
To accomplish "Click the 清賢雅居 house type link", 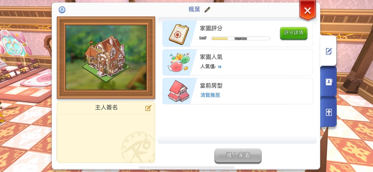I will (210, 95).
